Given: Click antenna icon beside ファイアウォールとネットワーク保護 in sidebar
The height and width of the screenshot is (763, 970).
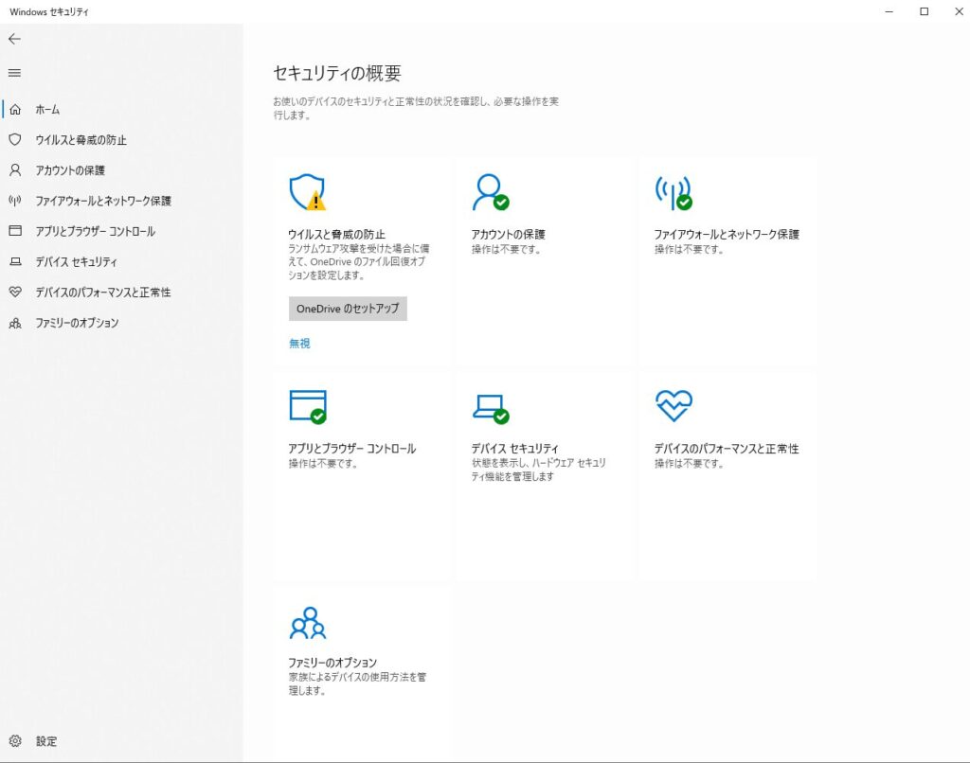Looking at the screenshot, I should (15, 201).
